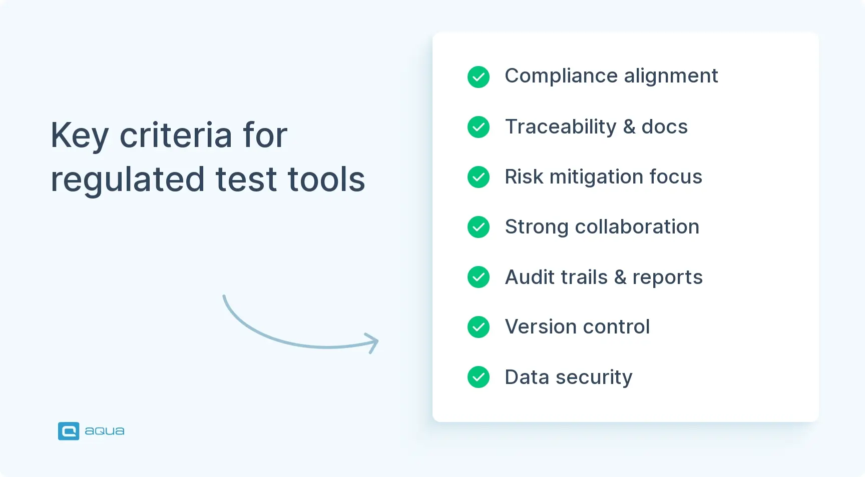865x477 pixels.
Task: Click the checkmark icon next to Traceability & docs
Action: coord(479,127)
